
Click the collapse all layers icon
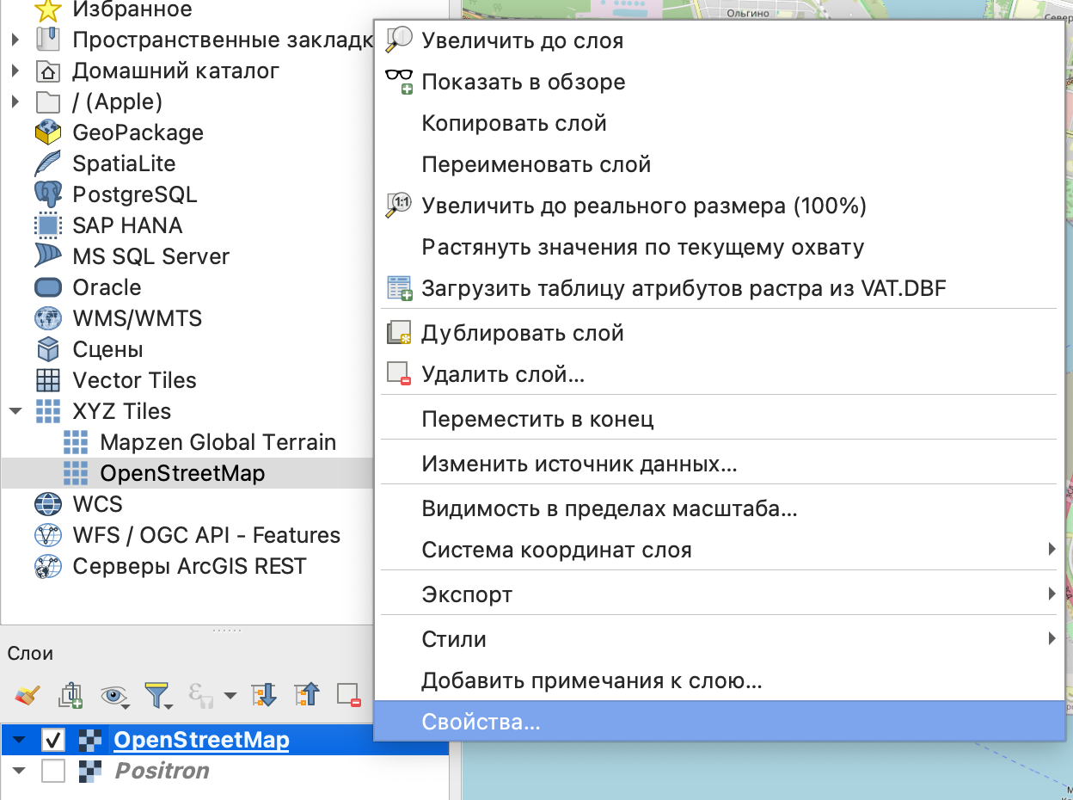(305, 695)
